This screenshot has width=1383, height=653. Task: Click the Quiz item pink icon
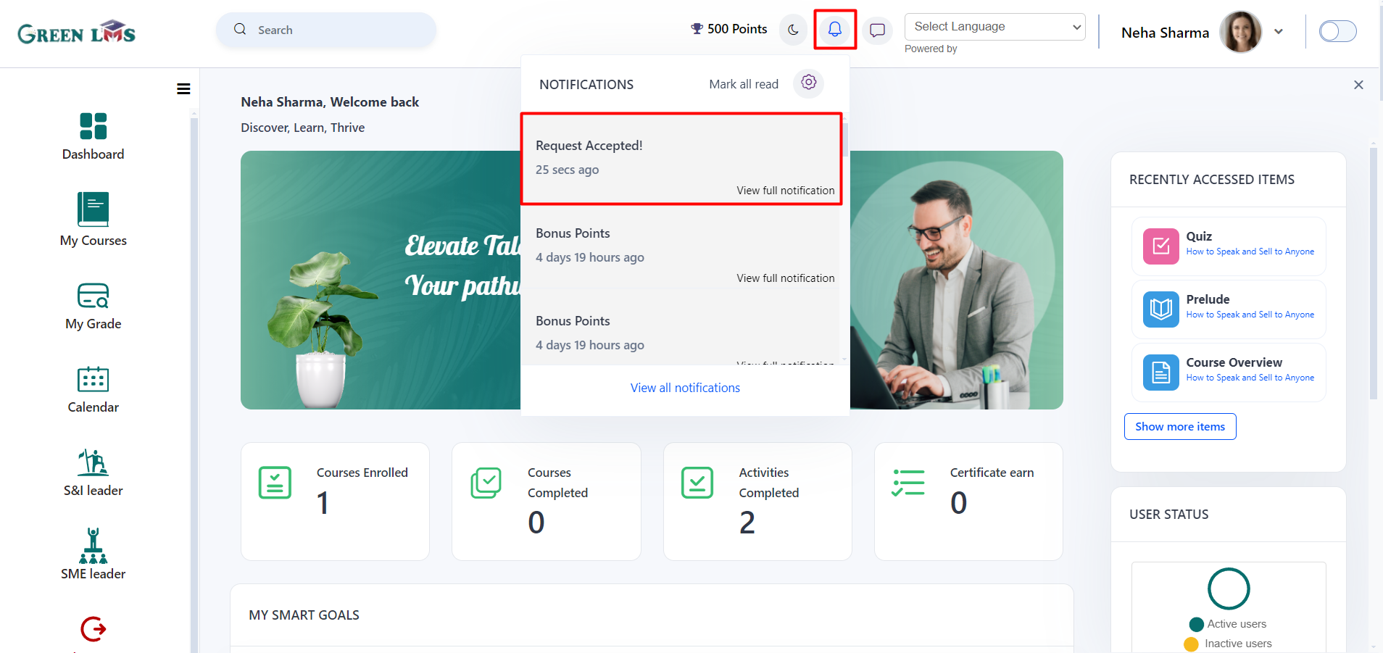tap(1161, 246)
